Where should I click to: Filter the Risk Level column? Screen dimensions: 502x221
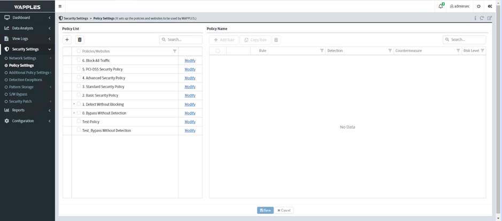pos(482,51)
